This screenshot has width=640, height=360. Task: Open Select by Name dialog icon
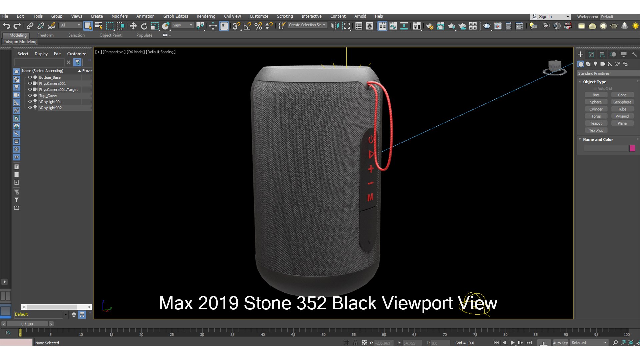pyautogui.click(x=99, y=26)
